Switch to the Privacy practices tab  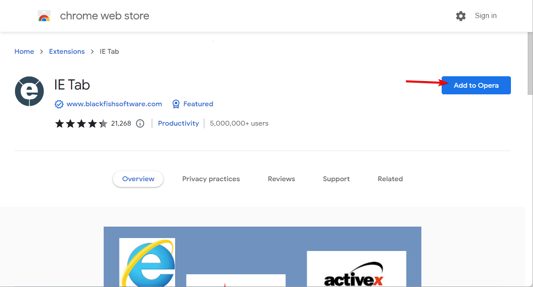click(x=211, y=179)
